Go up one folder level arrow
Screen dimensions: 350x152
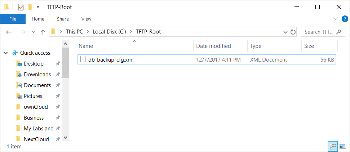pos(43,32)
